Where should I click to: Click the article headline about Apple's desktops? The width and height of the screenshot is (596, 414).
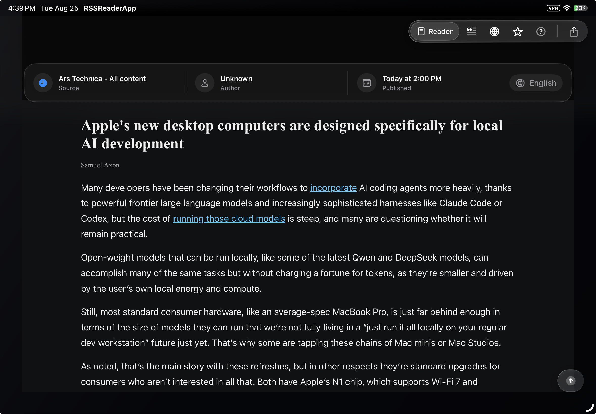(x=292, y=134)
